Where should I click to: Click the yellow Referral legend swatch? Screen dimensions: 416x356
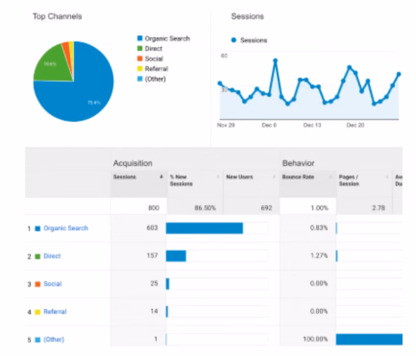tap(140, 69)
